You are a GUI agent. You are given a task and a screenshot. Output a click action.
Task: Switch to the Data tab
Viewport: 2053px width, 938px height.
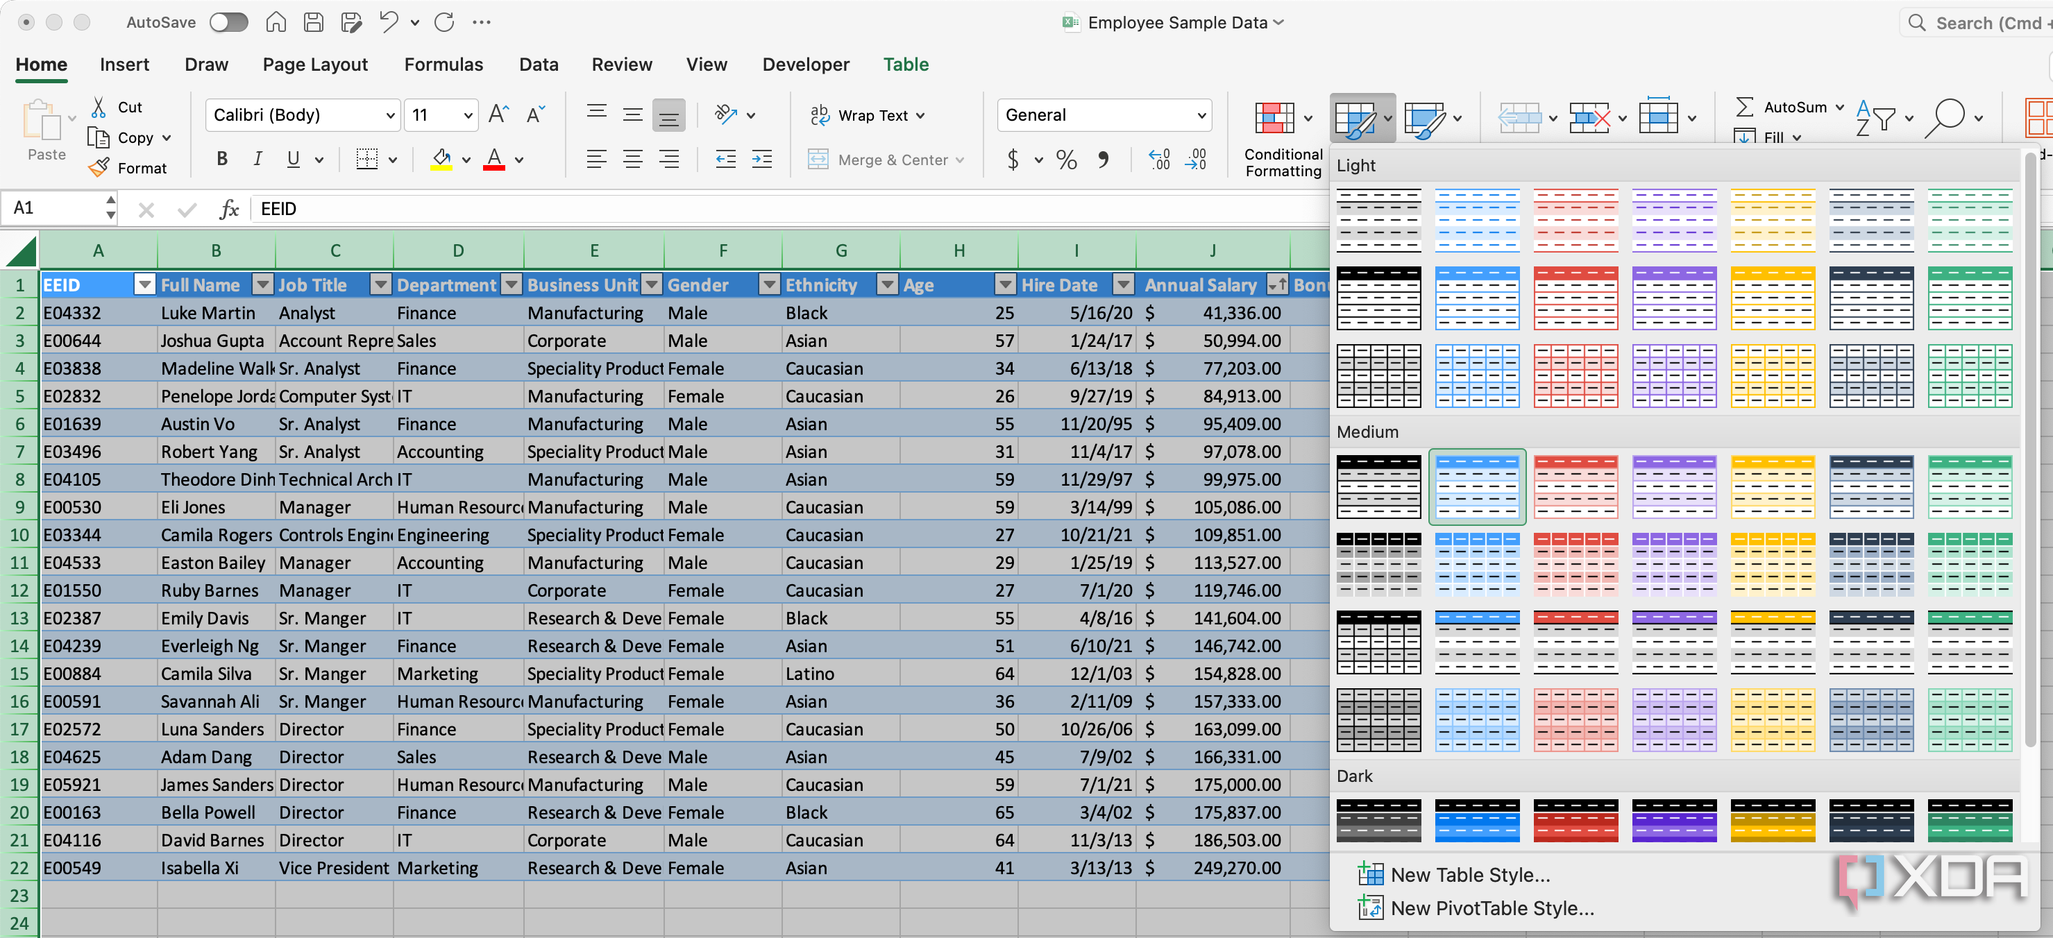[x=538, y=65]
